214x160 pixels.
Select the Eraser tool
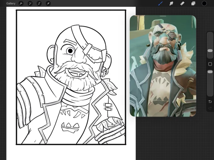coord(182,3)
